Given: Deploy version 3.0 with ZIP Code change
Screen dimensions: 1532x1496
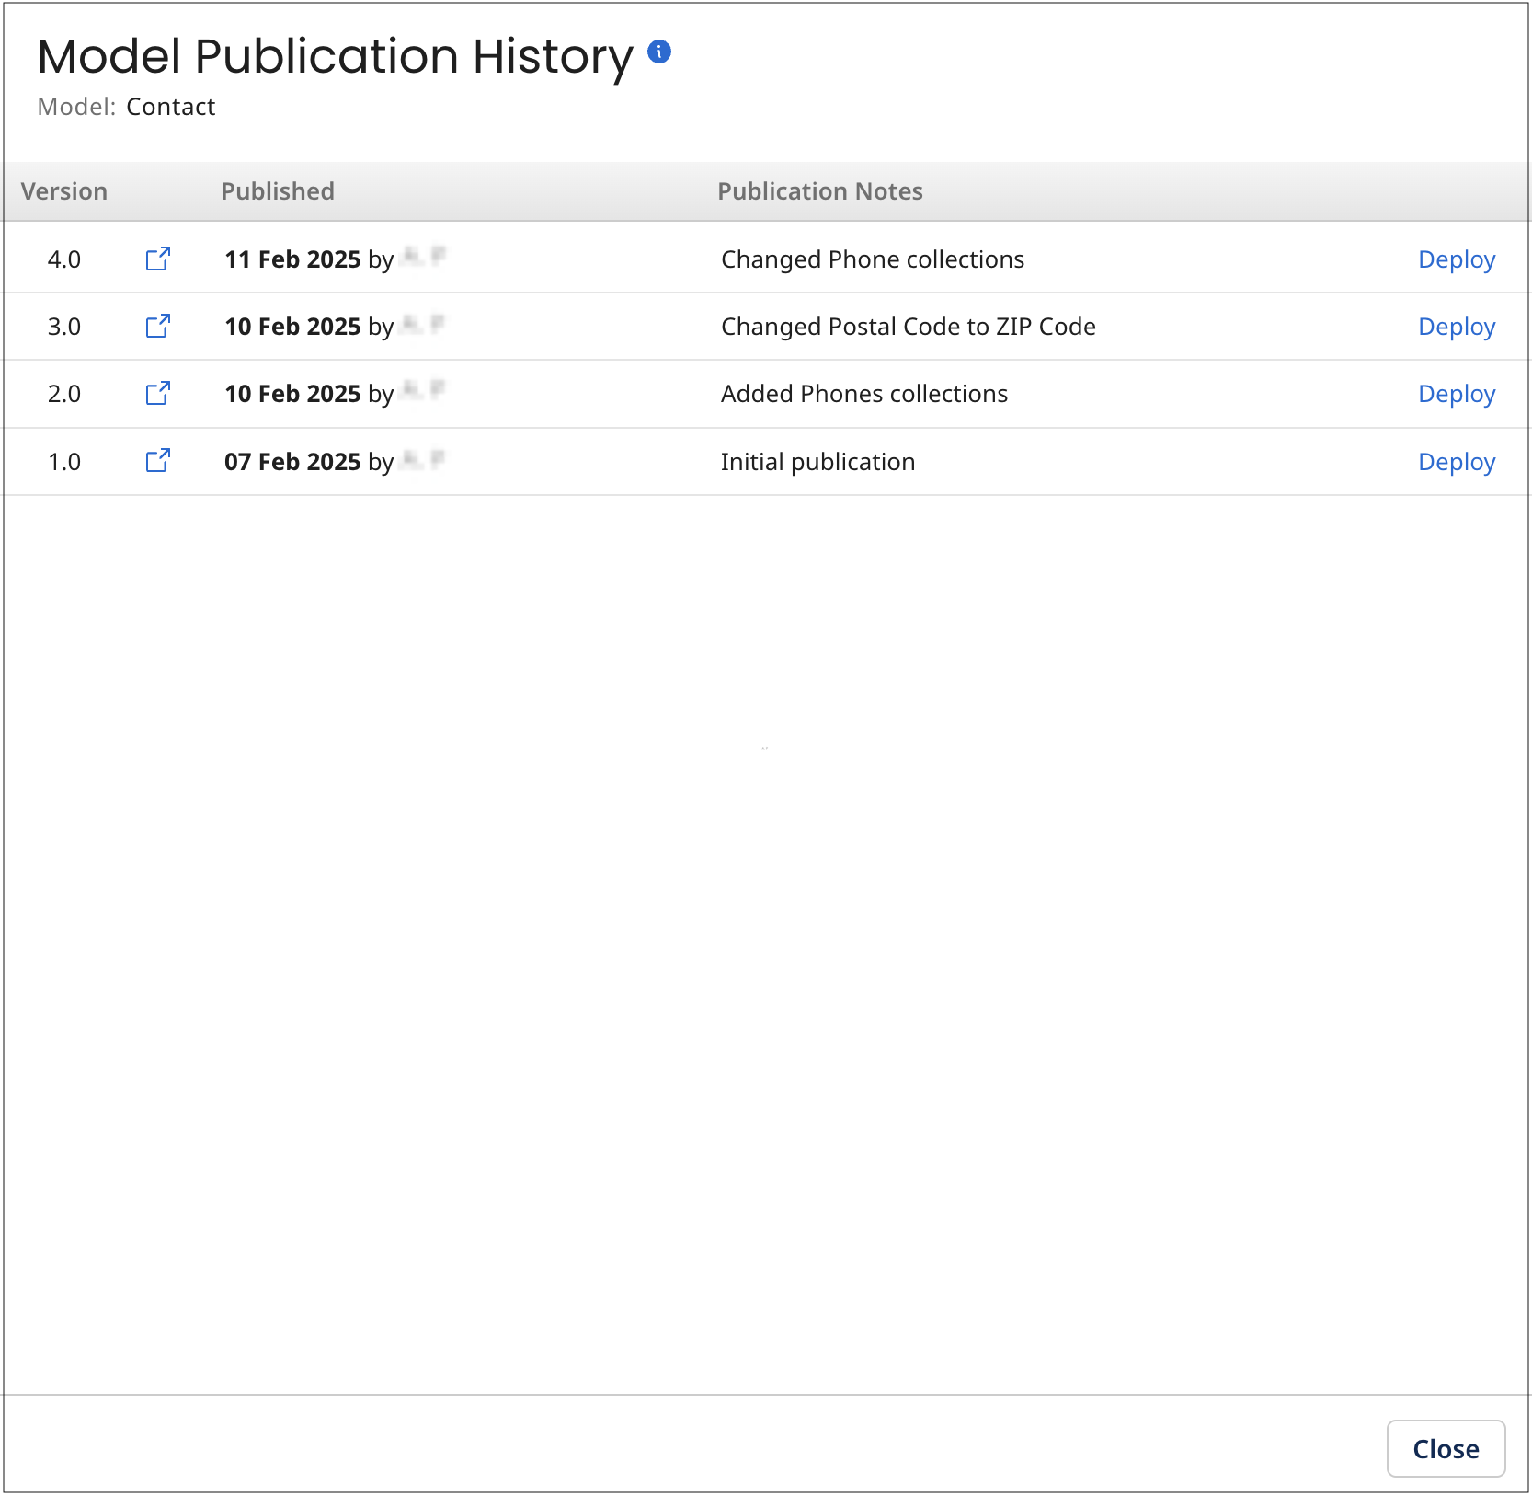Looking at the screenshot, I should point(1456,326).
